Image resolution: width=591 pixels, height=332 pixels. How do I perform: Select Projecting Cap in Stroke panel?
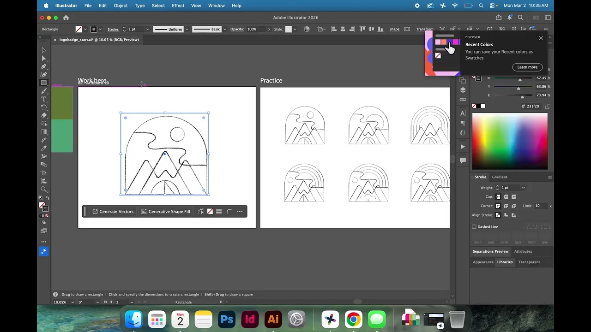514,197
